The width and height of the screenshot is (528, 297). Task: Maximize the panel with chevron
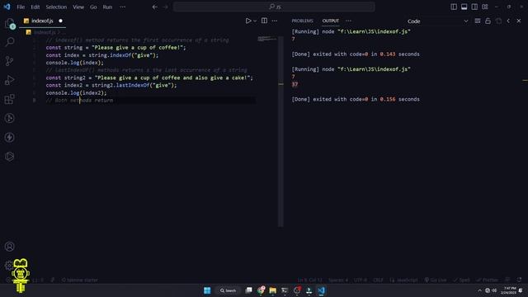[x=508, y=21]
